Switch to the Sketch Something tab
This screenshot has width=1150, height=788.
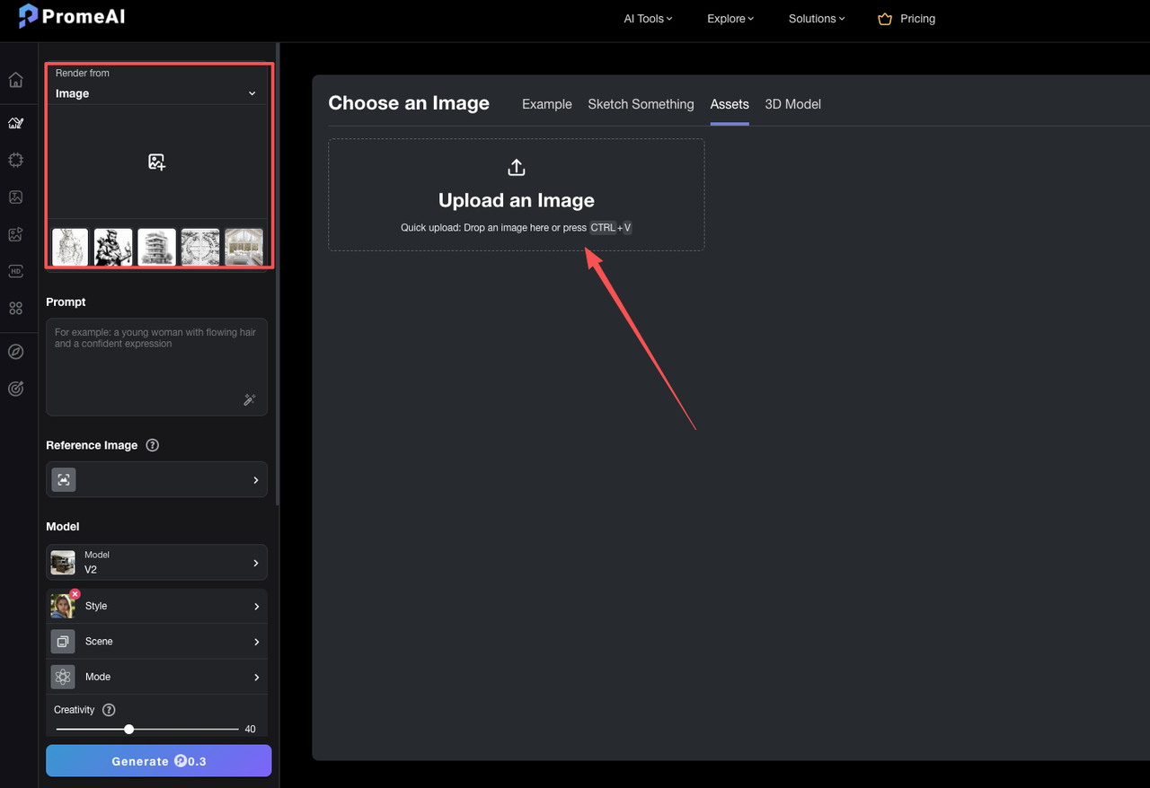[641, 104]
